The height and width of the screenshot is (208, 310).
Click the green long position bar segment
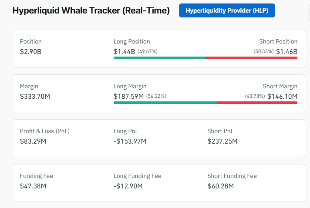(x=159, y=57)
